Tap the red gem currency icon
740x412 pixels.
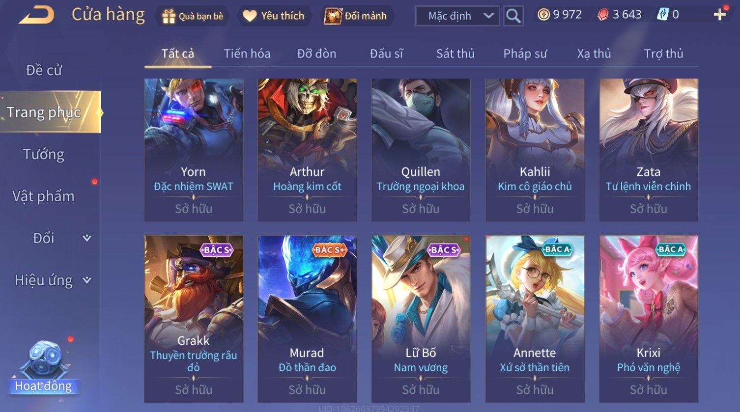603,15
